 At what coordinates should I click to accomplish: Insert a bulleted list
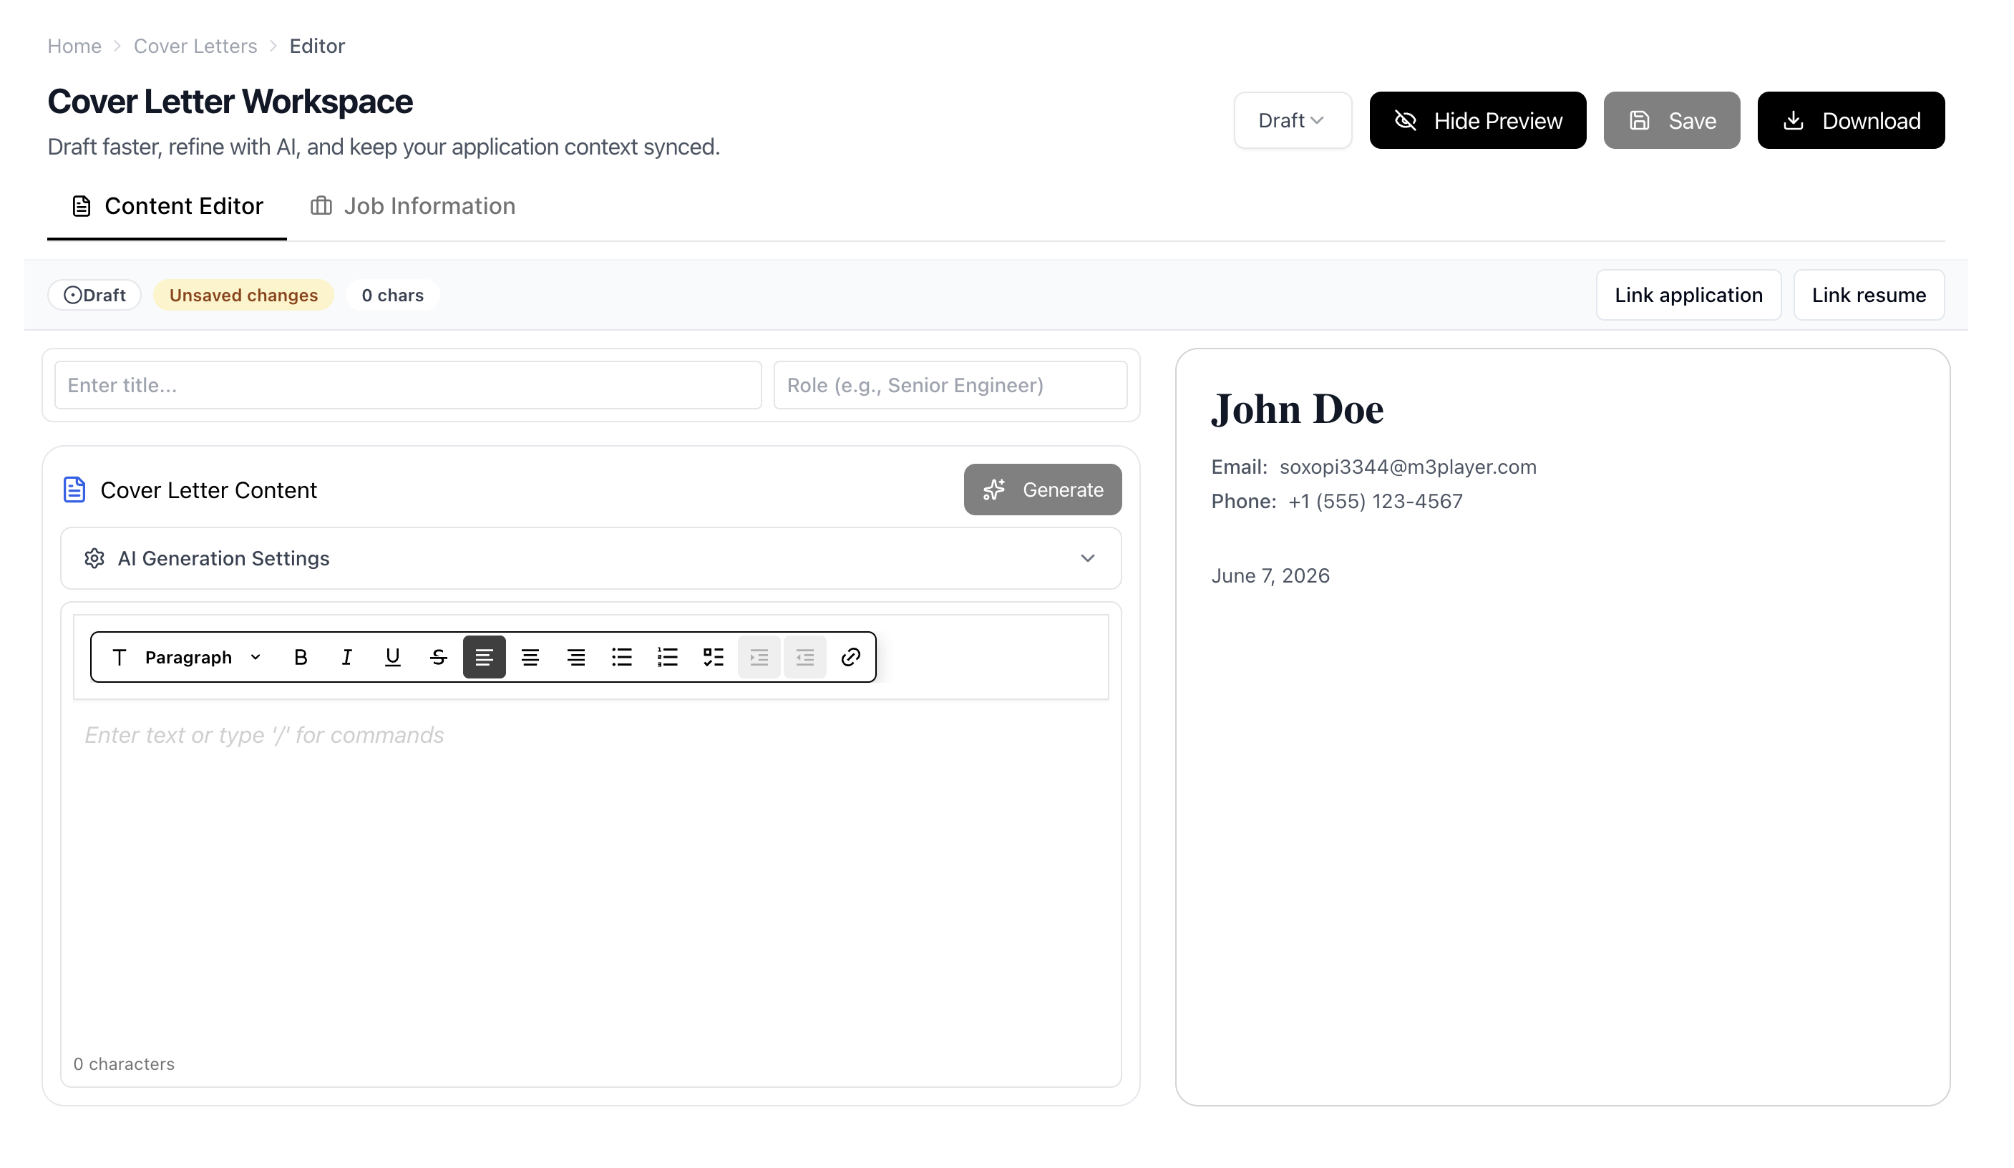pyautogui.click(x=622, y=657)
